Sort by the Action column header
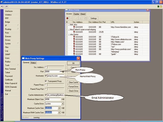This screenshot has width=163, height=122. pyautogui.click(x=138, y=22)
